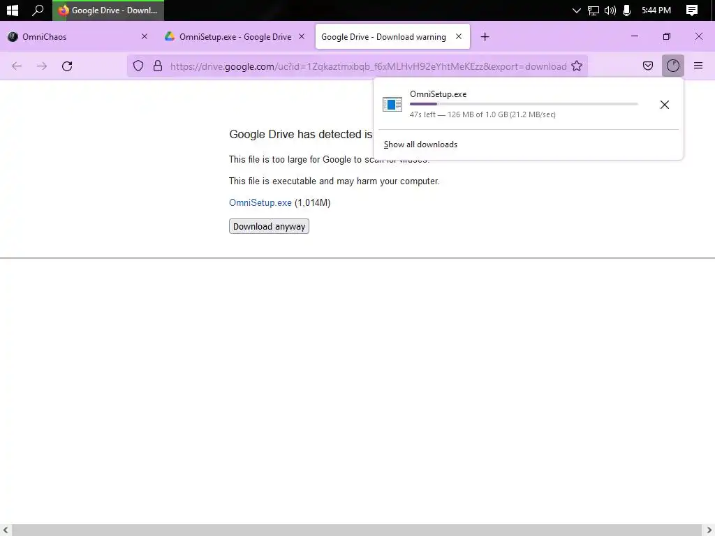Open a new browser tab

pos(485,37)
